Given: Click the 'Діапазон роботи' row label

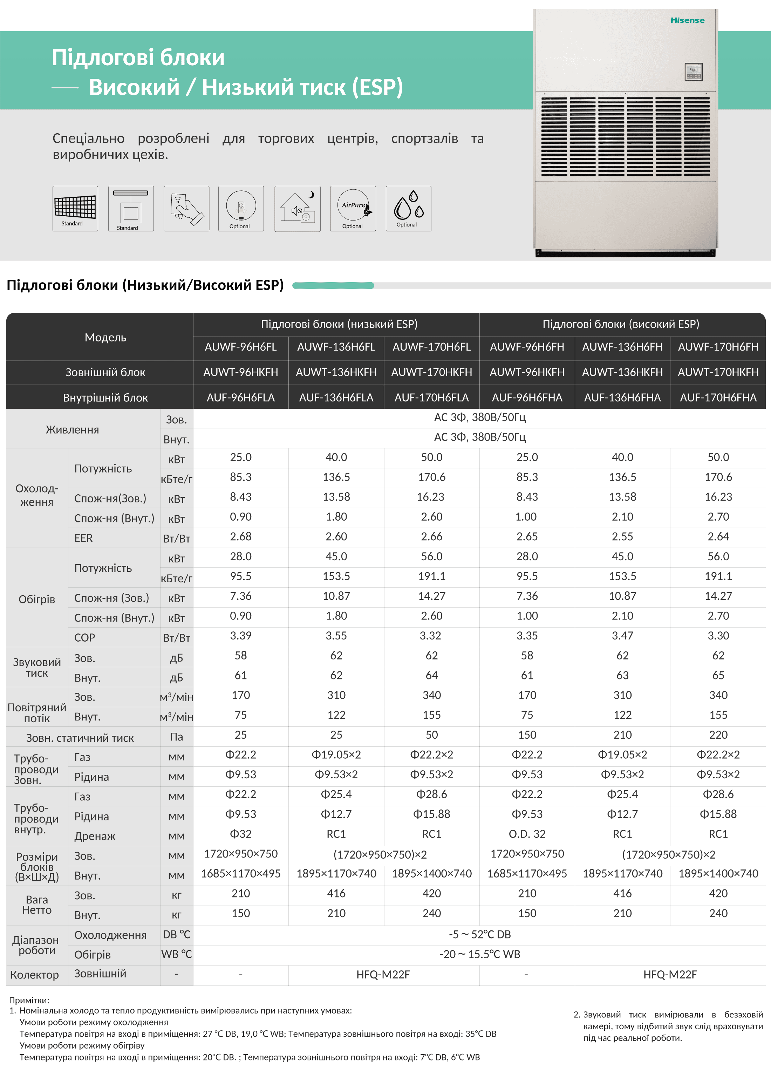Looking at the screenshot, I should pos(36,946).
